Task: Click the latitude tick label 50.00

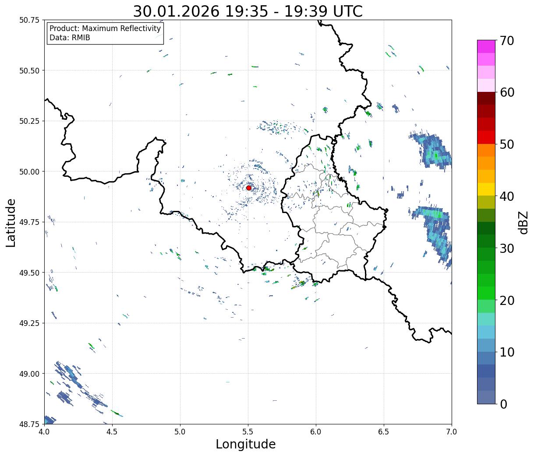Action: coord(29,171)
